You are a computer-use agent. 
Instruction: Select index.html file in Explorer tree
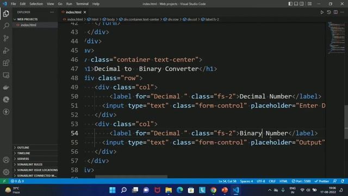click(35, 25)
